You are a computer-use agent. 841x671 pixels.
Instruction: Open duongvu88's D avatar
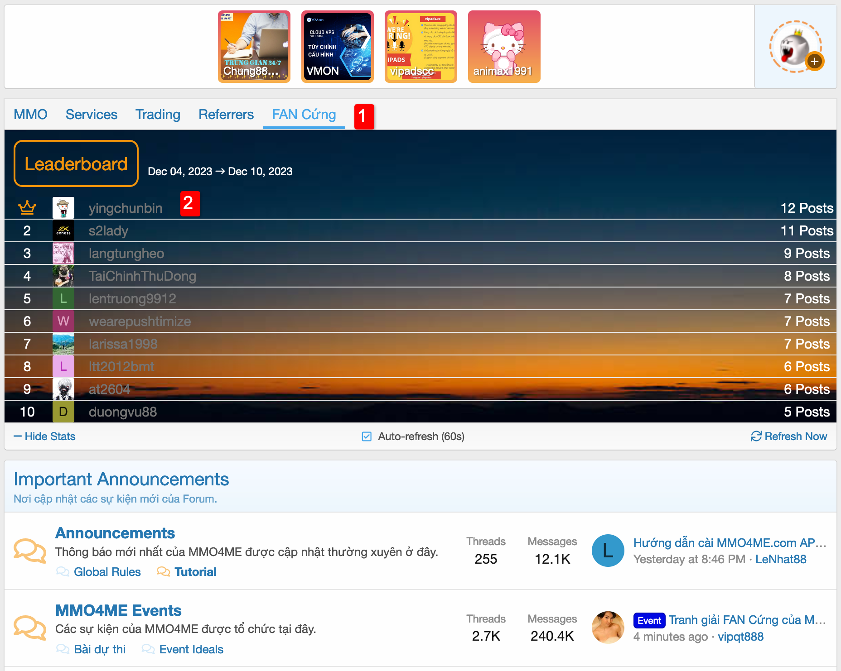pyautogui.click(x=63, y=412)
